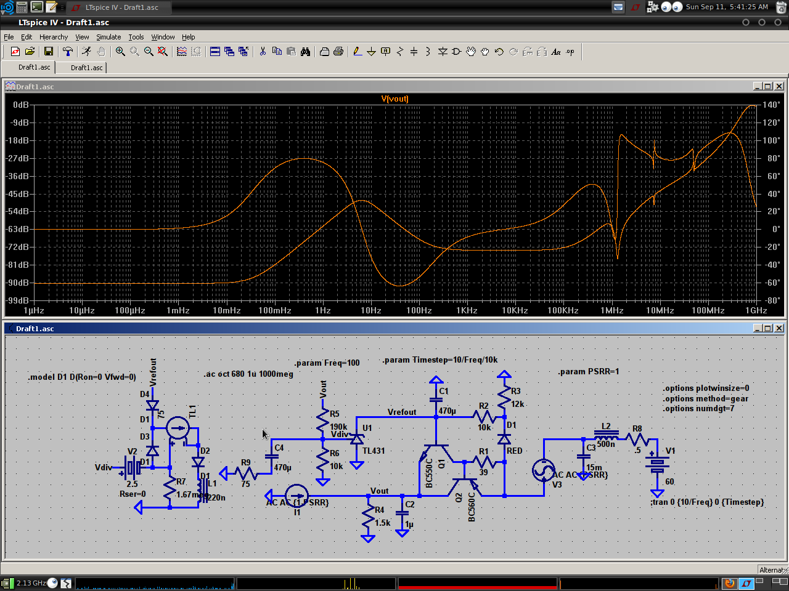
Task: Open the Tools menu
Action: pyautogui.click(x=136, y=37)
